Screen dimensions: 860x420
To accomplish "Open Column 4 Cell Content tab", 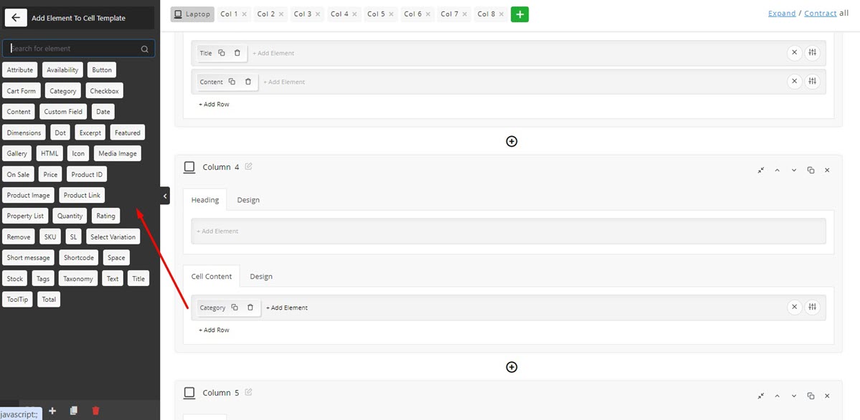I will 212,277.
